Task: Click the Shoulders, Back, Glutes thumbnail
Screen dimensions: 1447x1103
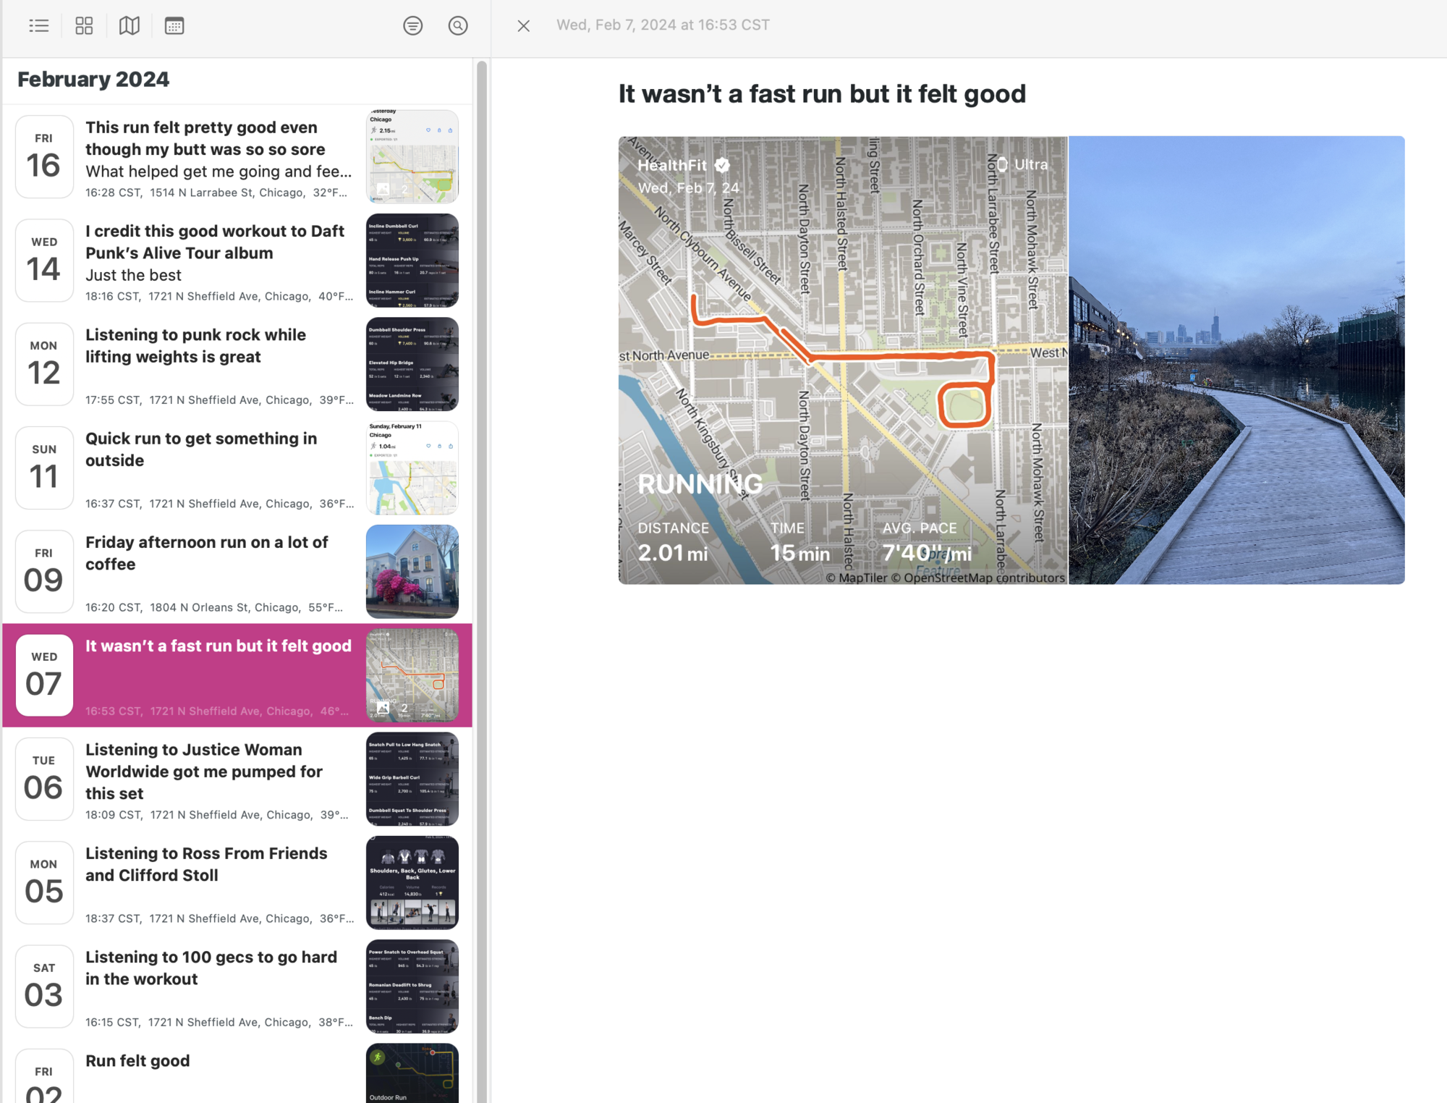Action: tap(412, 882)
